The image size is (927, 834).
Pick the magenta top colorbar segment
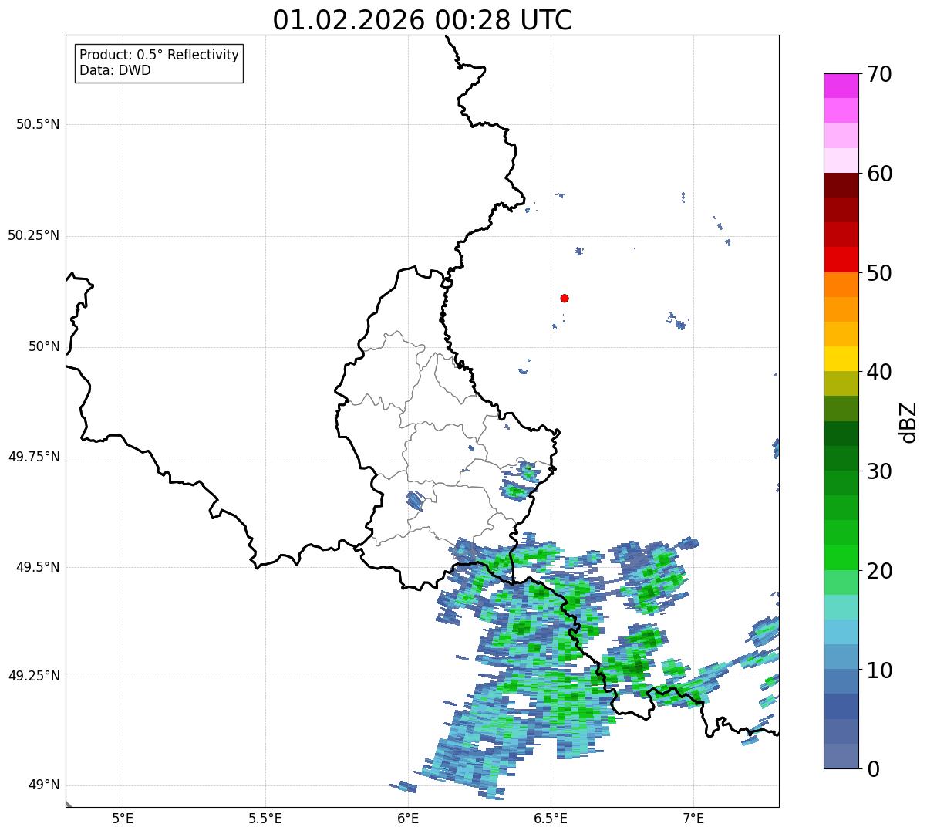(840, 86)
